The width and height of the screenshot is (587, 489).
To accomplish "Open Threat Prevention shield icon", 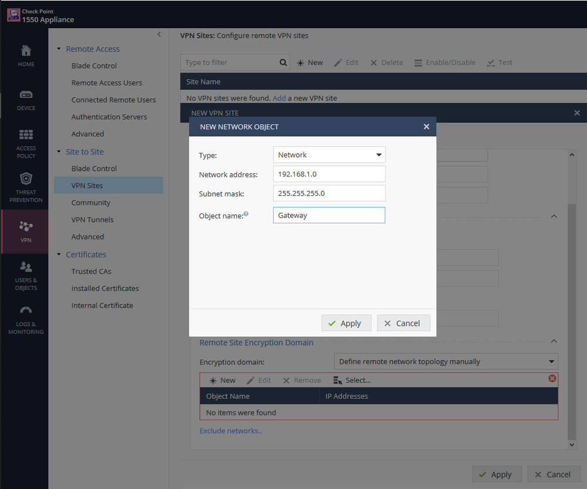I will point(26,179).
